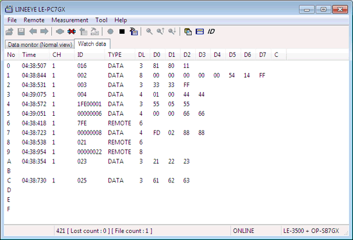This screenshot has width=353, height=240.
Task: Click the blue settings icon after stop
Action: click(x=133, y=31)
